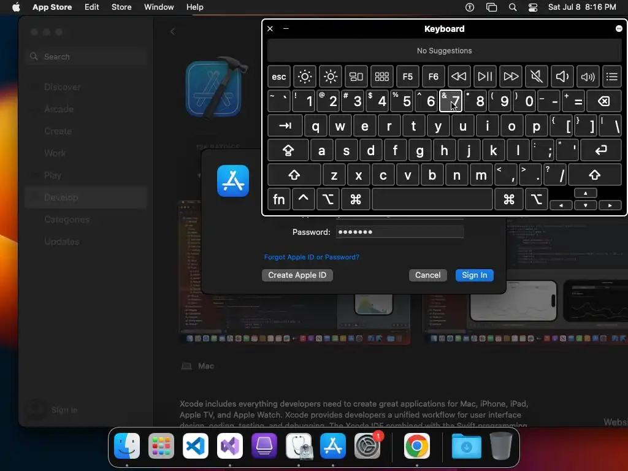This screenshot has height=471, width=628.
Task: Click the Sign In button
Action: pyautogui.click(x=474, y=275)
